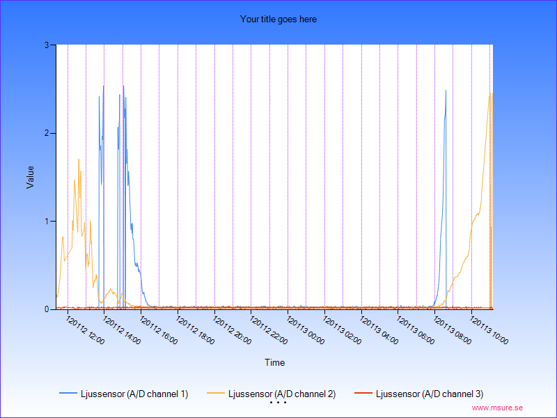Click the y-axis tick value 2
Viewport: 557px width, 418px height.
pos(45,133)
